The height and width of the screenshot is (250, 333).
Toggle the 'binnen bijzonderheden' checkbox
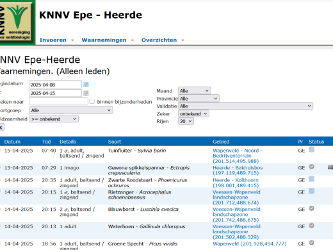pyautogui.click(x=92, y=101)
